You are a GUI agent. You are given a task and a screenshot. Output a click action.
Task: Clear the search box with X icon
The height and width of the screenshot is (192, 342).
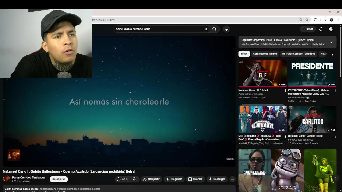[206, 29]
